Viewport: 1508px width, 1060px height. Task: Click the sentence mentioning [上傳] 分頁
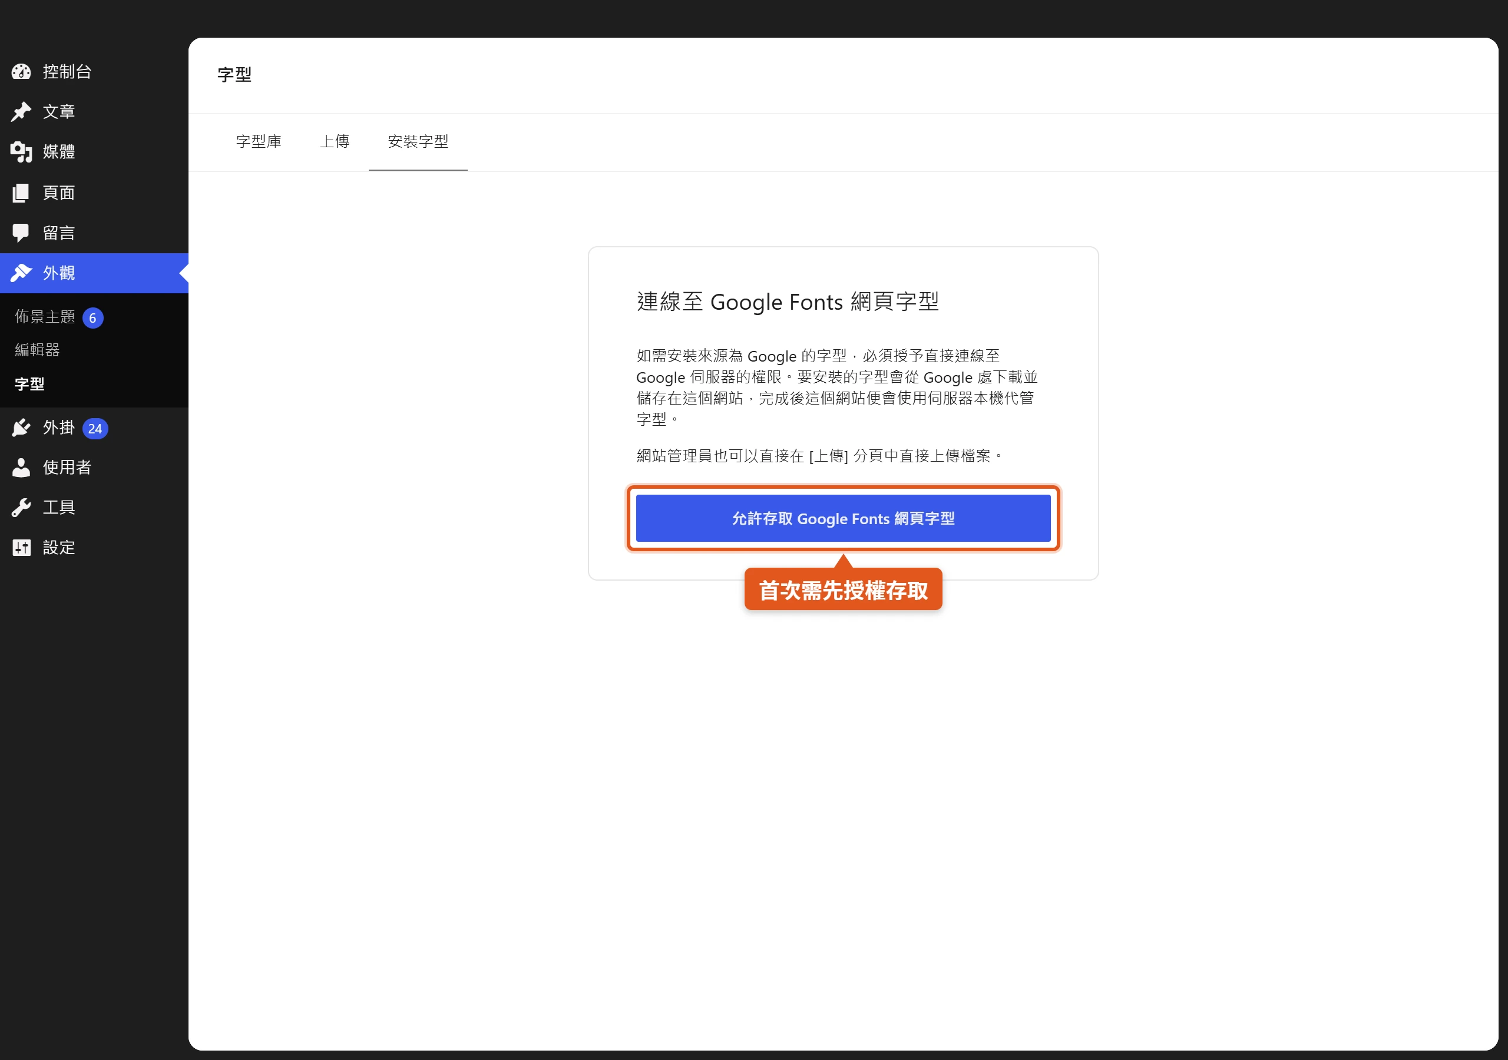tap(819, 456)
